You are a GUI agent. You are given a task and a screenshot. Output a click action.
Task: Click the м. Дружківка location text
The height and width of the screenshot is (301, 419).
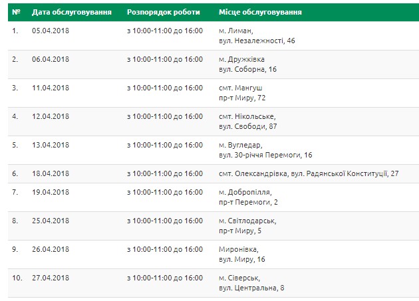241,59
